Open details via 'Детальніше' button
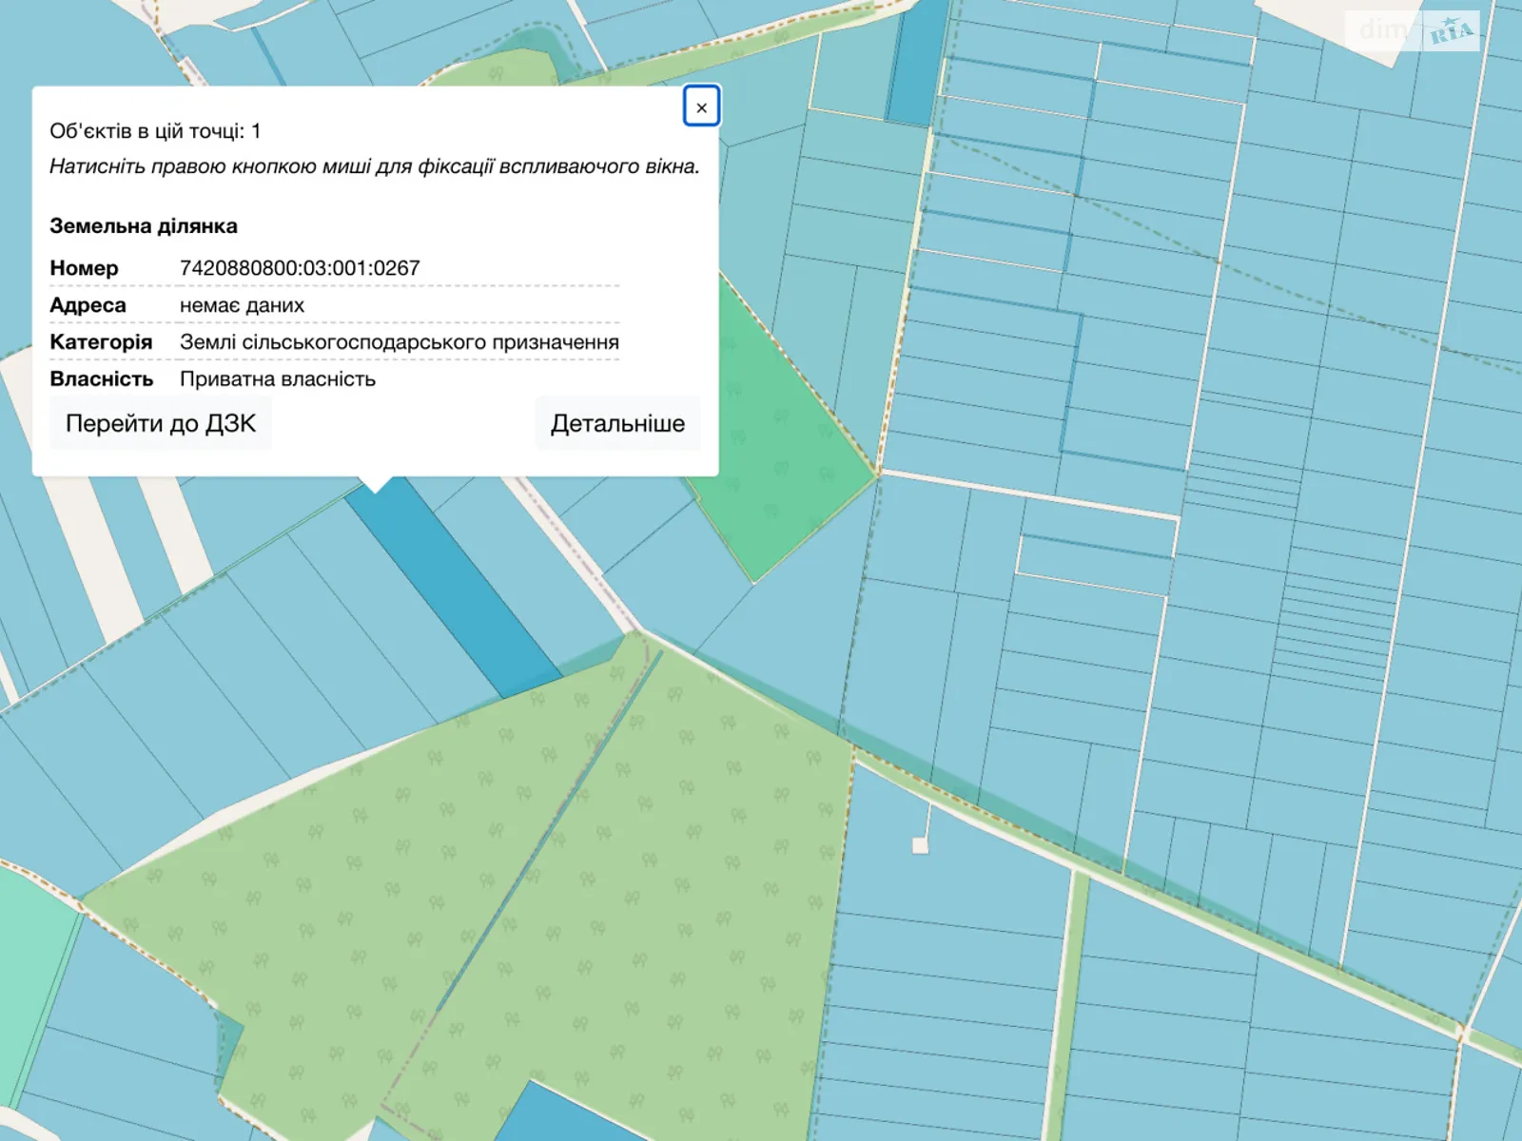 click(x=617, y=423)
